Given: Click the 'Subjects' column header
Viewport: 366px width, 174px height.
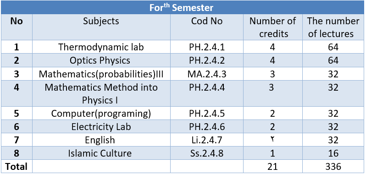Looking at the screenshot, I should point(101,27).
